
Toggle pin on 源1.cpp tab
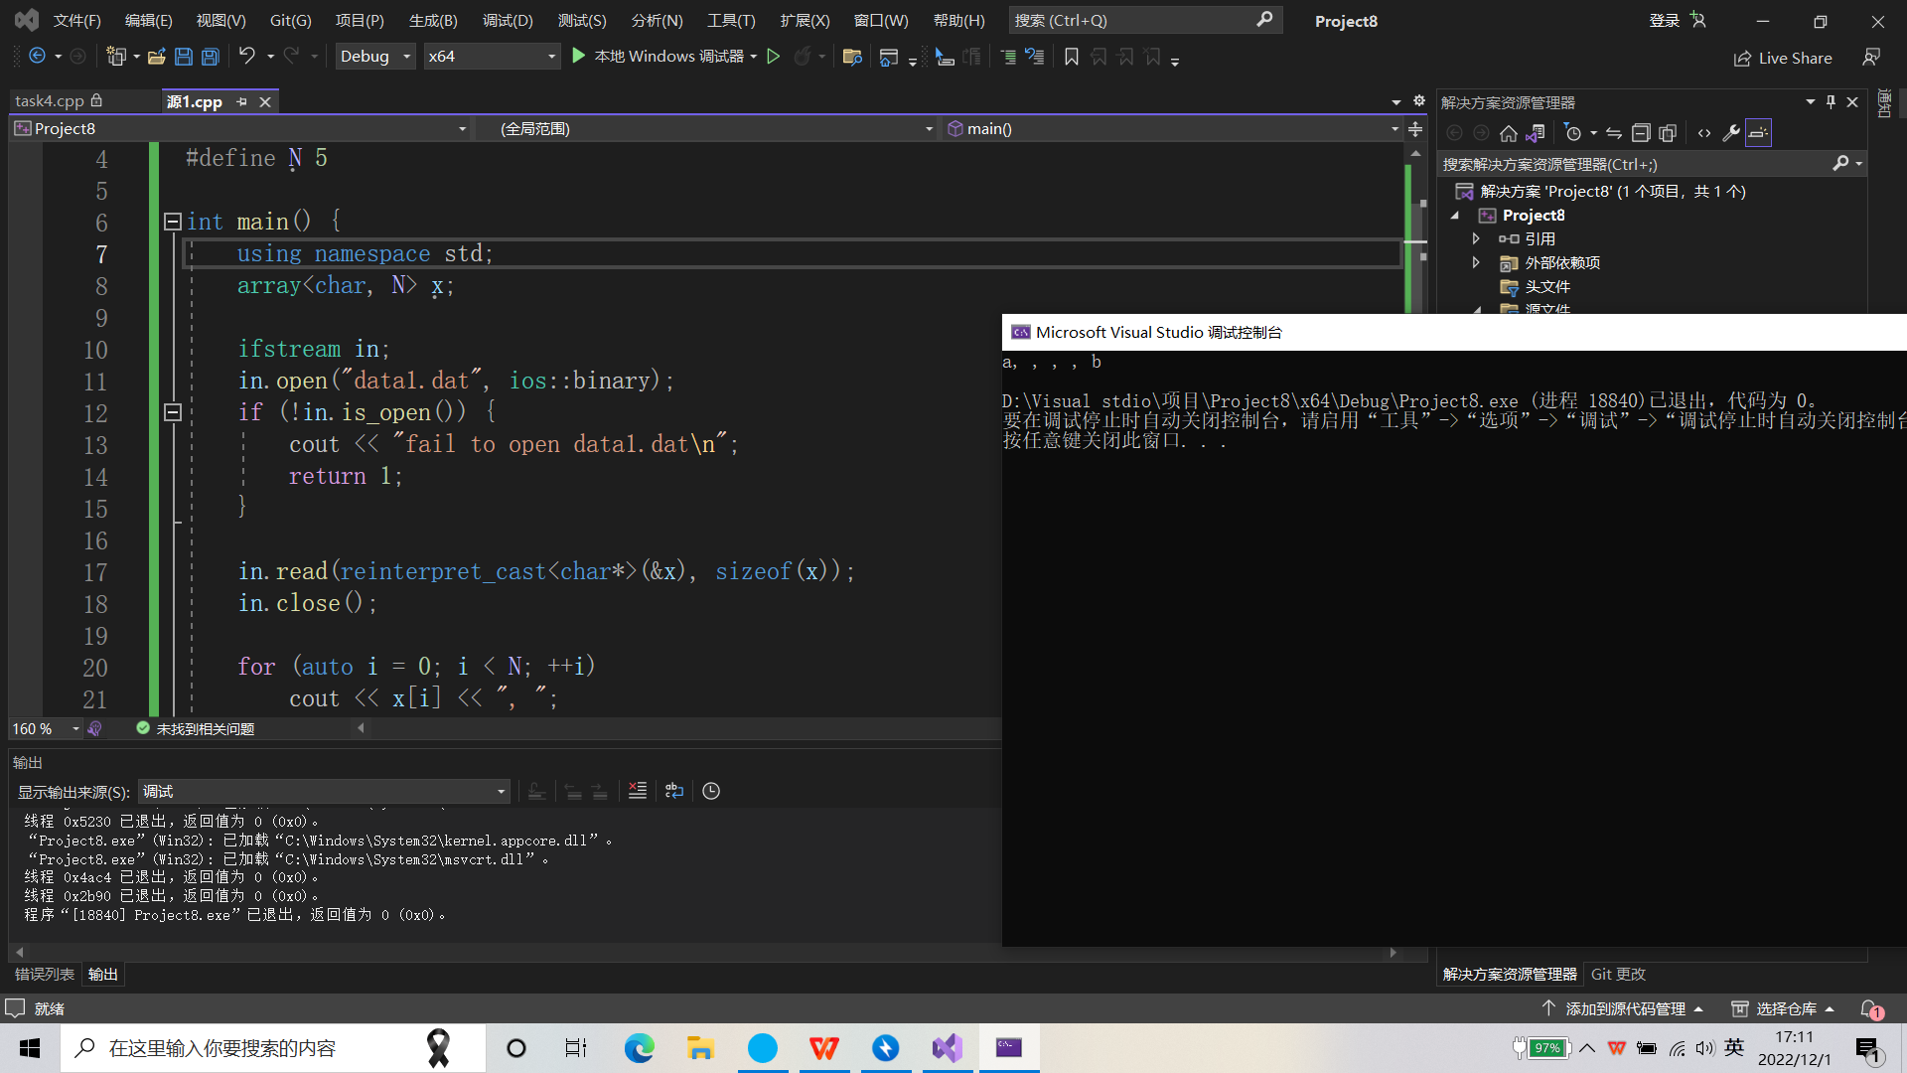(241, 101)
